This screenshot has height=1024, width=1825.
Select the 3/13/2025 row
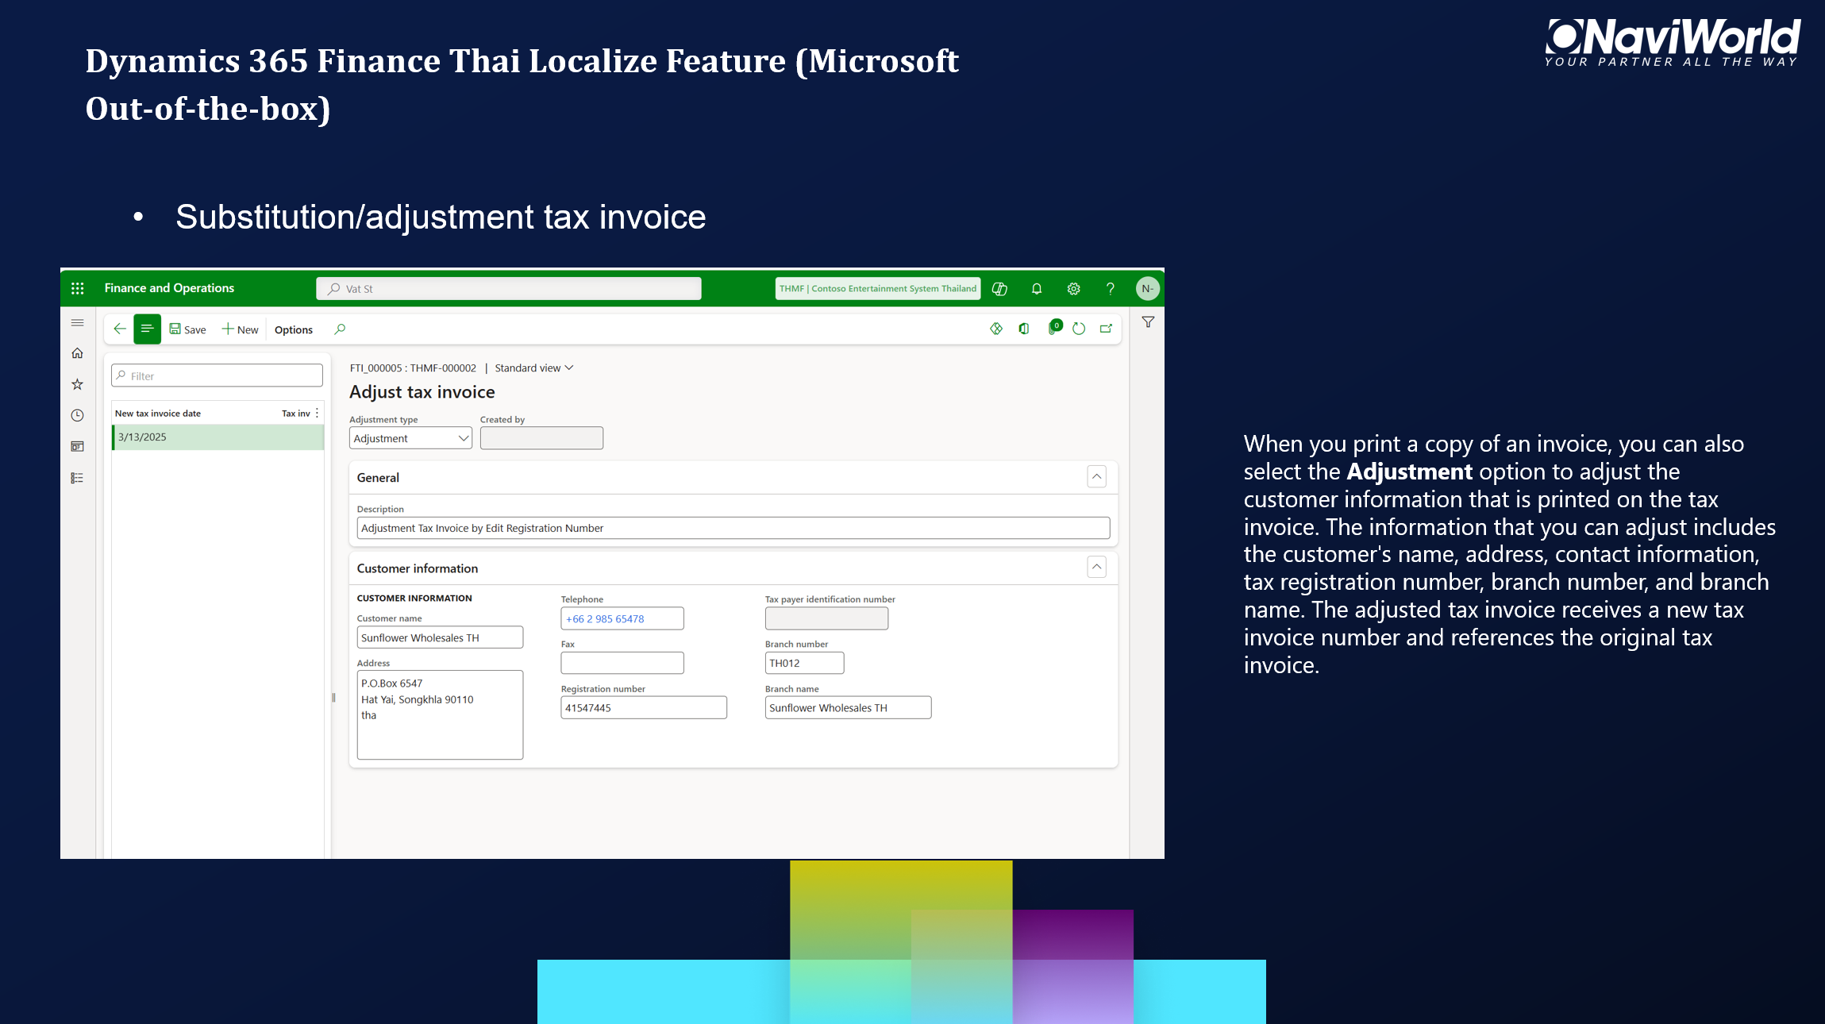[x=218, y=437]
